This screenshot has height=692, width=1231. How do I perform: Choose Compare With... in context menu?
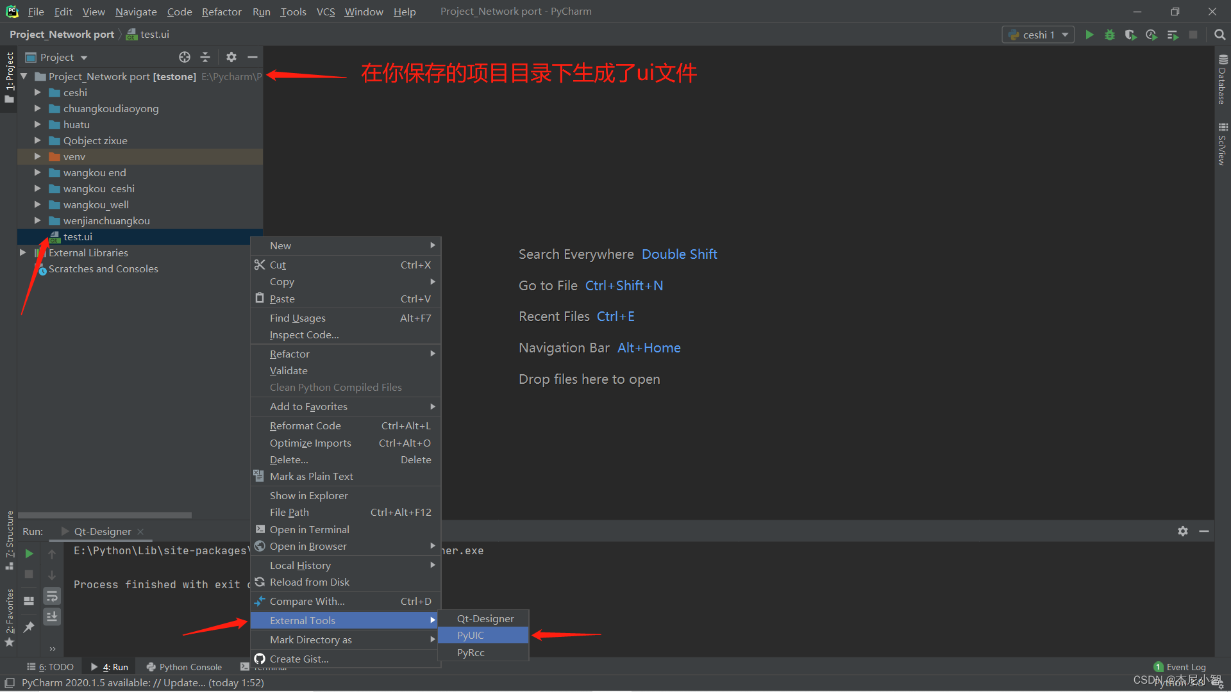click(x=345, y=601)
